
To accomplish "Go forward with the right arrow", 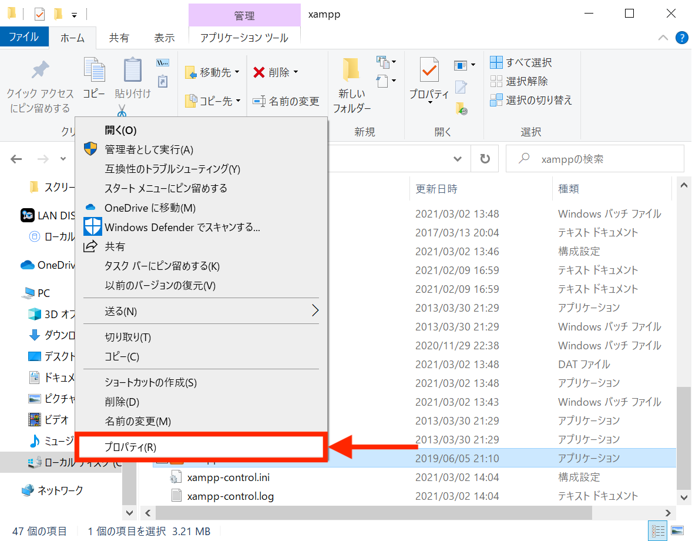I will click(43, 159).
